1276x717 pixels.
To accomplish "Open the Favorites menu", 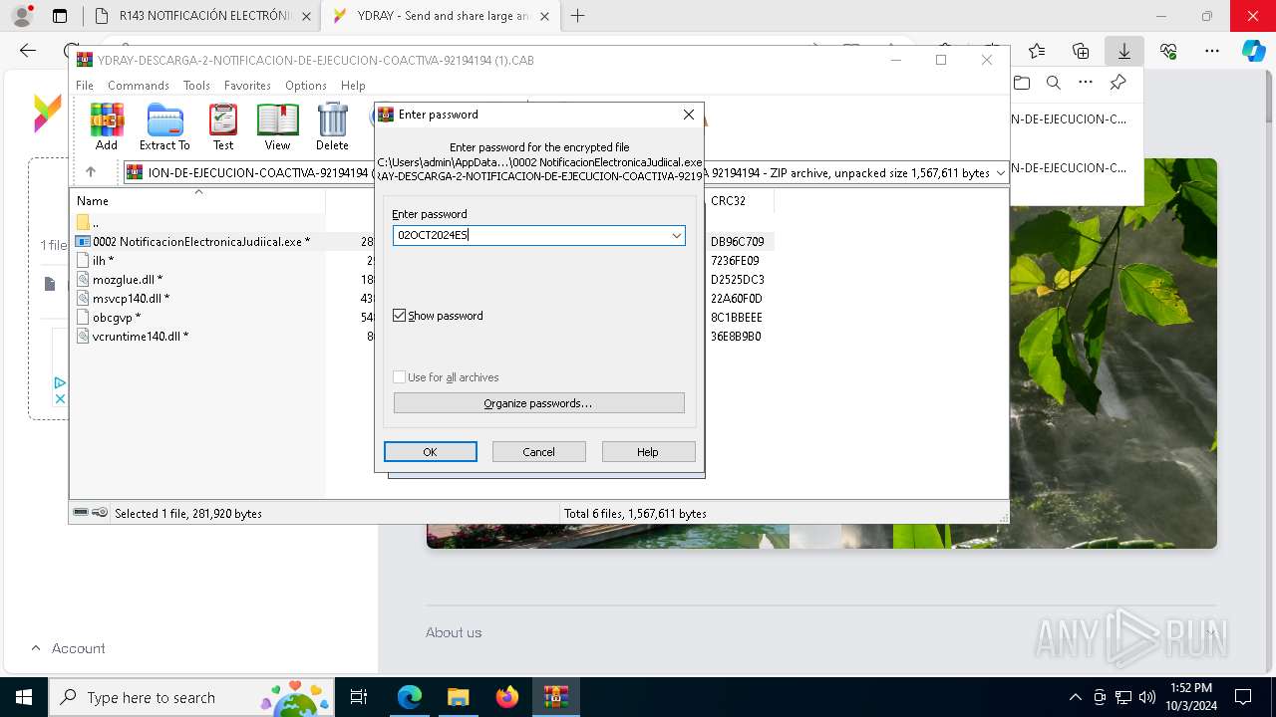I will (x=247, y=86).
